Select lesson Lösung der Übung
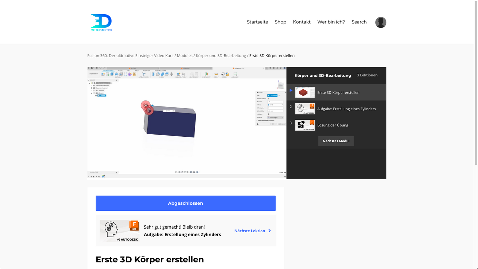The width and height of the screenshot is (478, 269). click(336, 125)
